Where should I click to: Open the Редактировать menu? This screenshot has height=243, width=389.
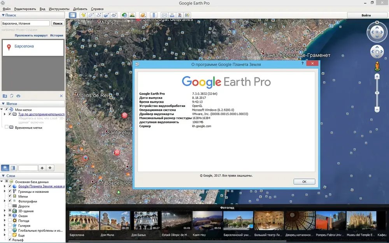pyautogui.click(x=25, y=9)
